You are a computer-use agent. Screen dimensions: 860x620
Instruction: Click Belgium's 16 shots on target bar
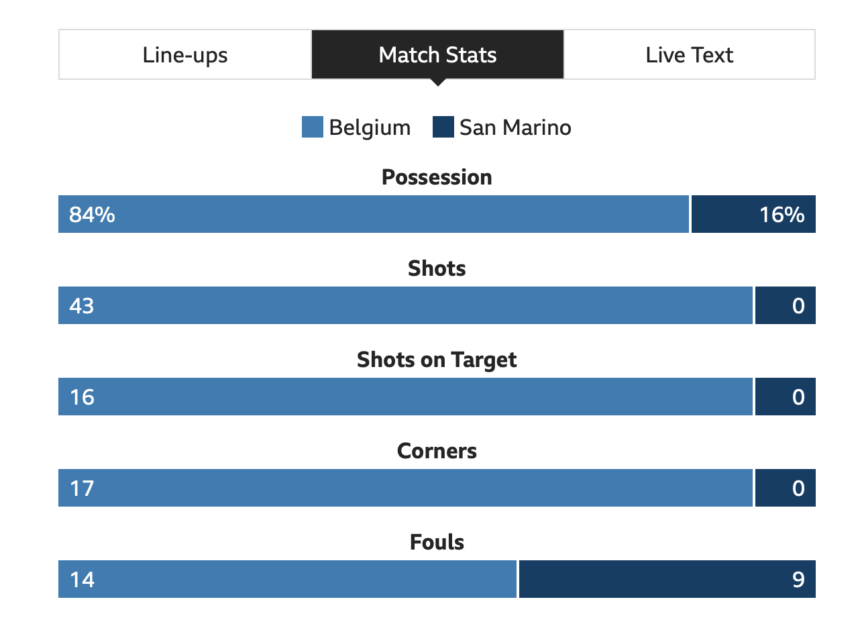click(x=405, y=397)
